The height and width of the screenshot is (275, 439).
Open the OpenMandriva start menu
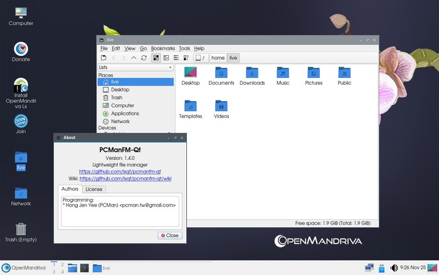(x=23, y=268)
